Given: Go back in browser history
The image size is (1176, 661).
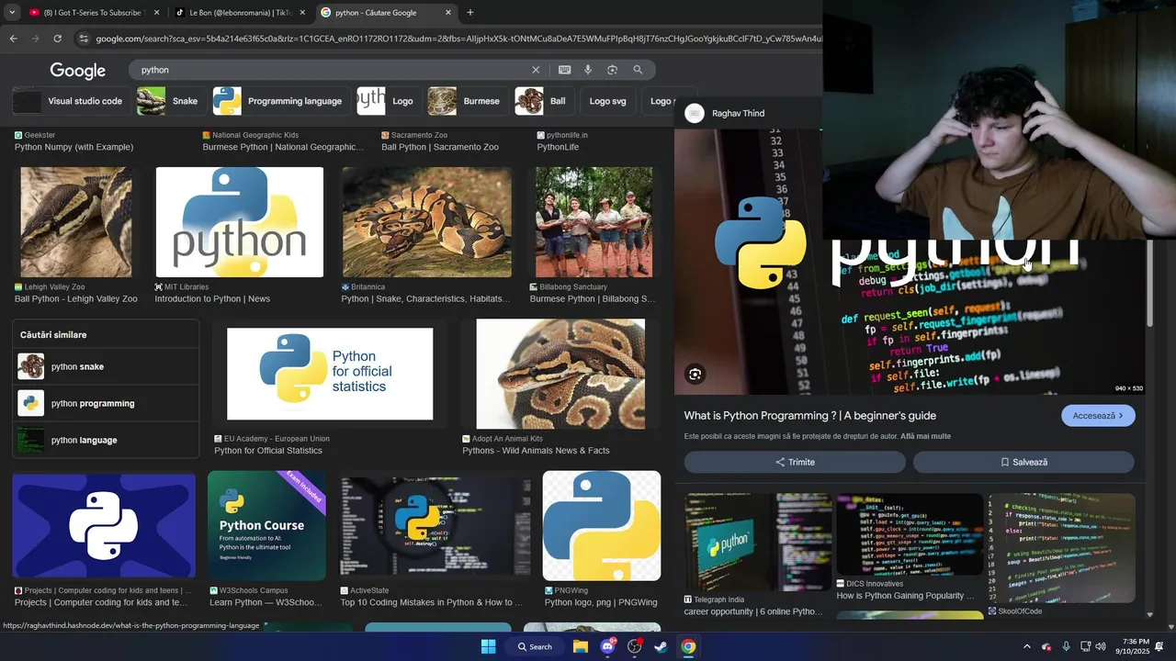Looking at the screenshot, I should click(13, 39).
